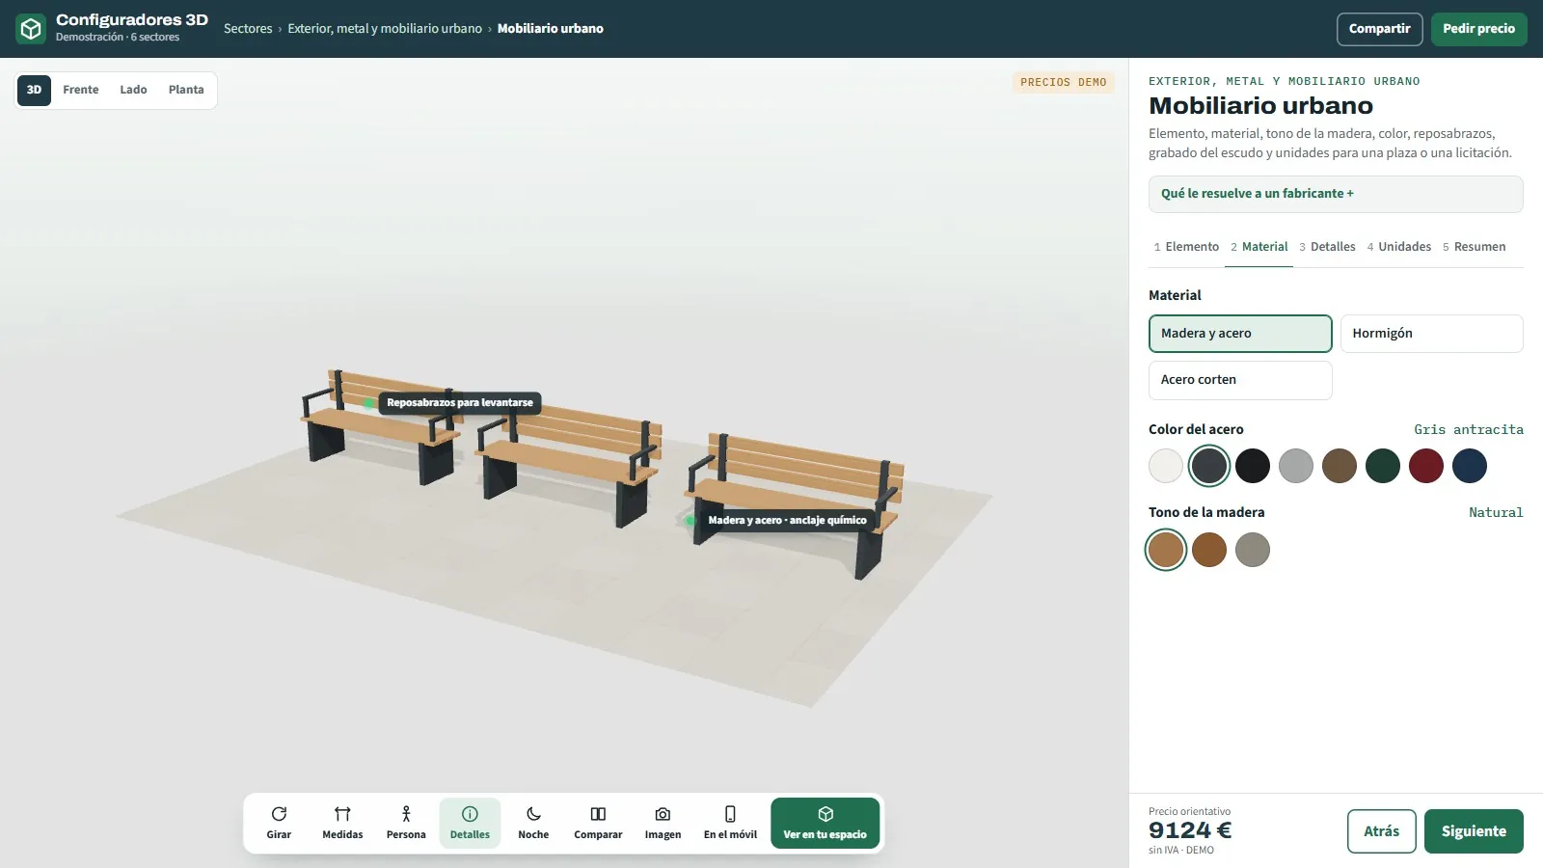Select the gray wood tone swatch
The width and height of the screenshot is (1543, 868).
pyautogui.click(x=1253, y=550)
